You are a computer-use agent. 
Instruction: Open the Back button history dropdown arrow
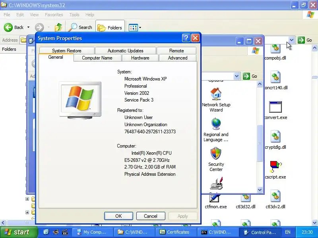[x=28, y=27]
